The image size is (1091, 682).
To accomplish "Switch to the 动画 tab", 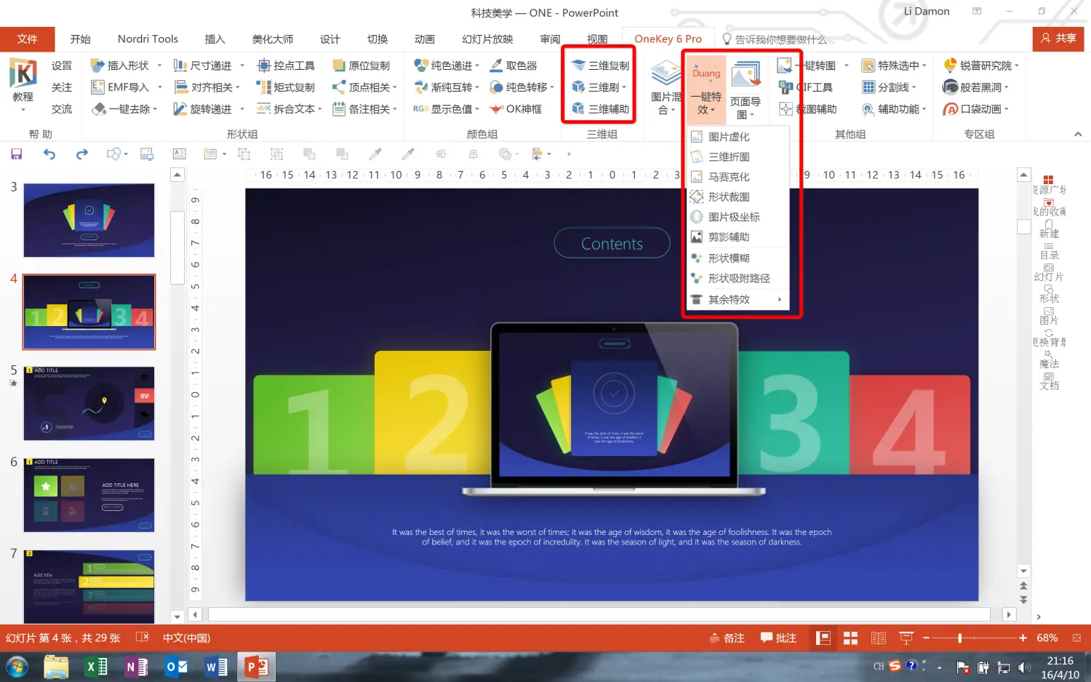I will tap(425, 39).
